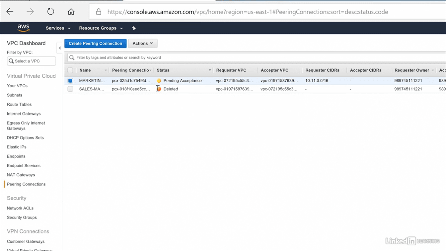The image size is (446, 251).
Task: Reload the page with refresh icon
Action: [x=50, y=12]
